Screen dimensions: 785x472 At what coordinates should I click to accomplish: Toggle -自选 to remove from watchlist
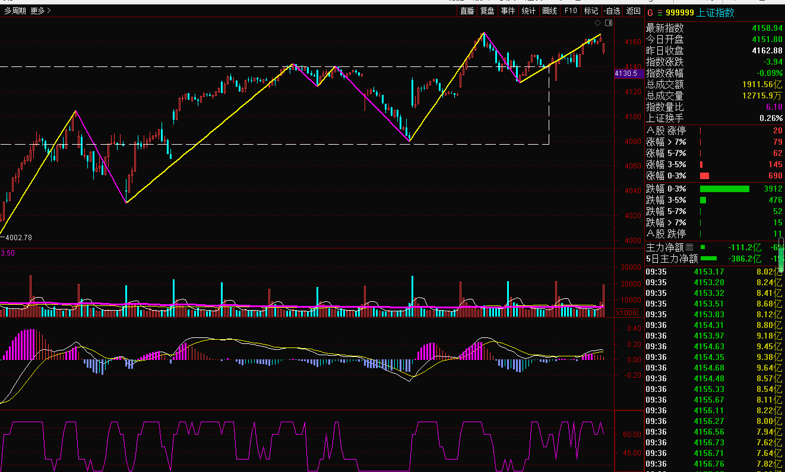pyautogui.click(x=612, y=11)
